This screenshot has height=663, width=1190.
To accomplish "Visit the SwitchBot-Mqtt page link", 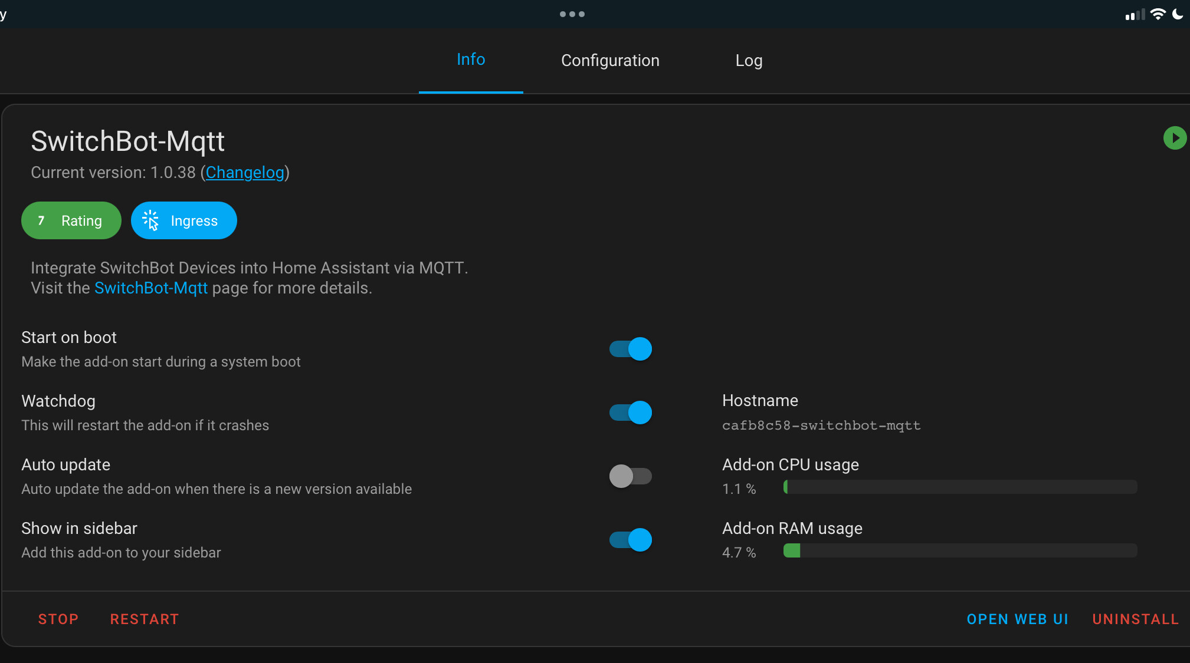I will tap(151, 288).
